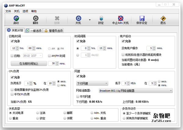Toggle 允许 checkbox in 用户活动 group

click(123, 41)
